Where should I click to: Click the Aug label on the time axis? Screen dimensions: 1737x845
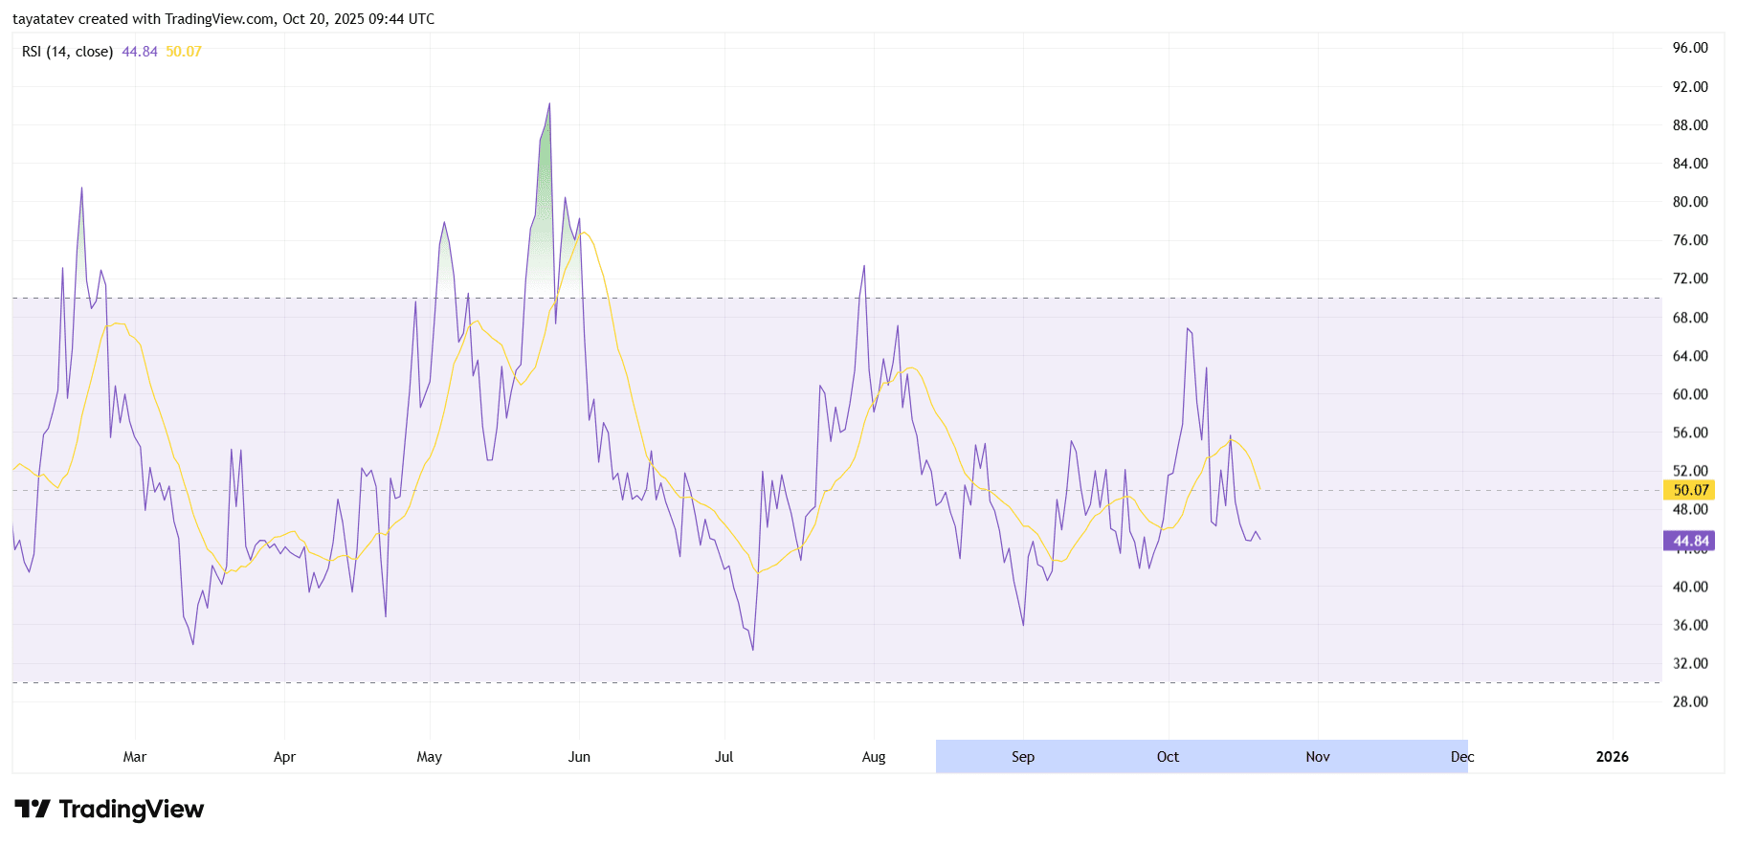(x=874, y=757)
